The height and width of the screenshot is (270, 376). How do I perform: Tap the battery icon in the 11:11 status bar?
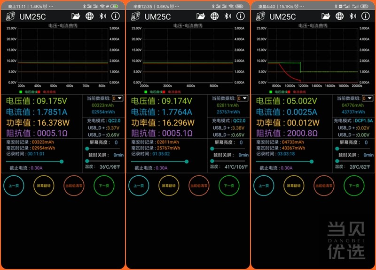(x=114, y=7)
